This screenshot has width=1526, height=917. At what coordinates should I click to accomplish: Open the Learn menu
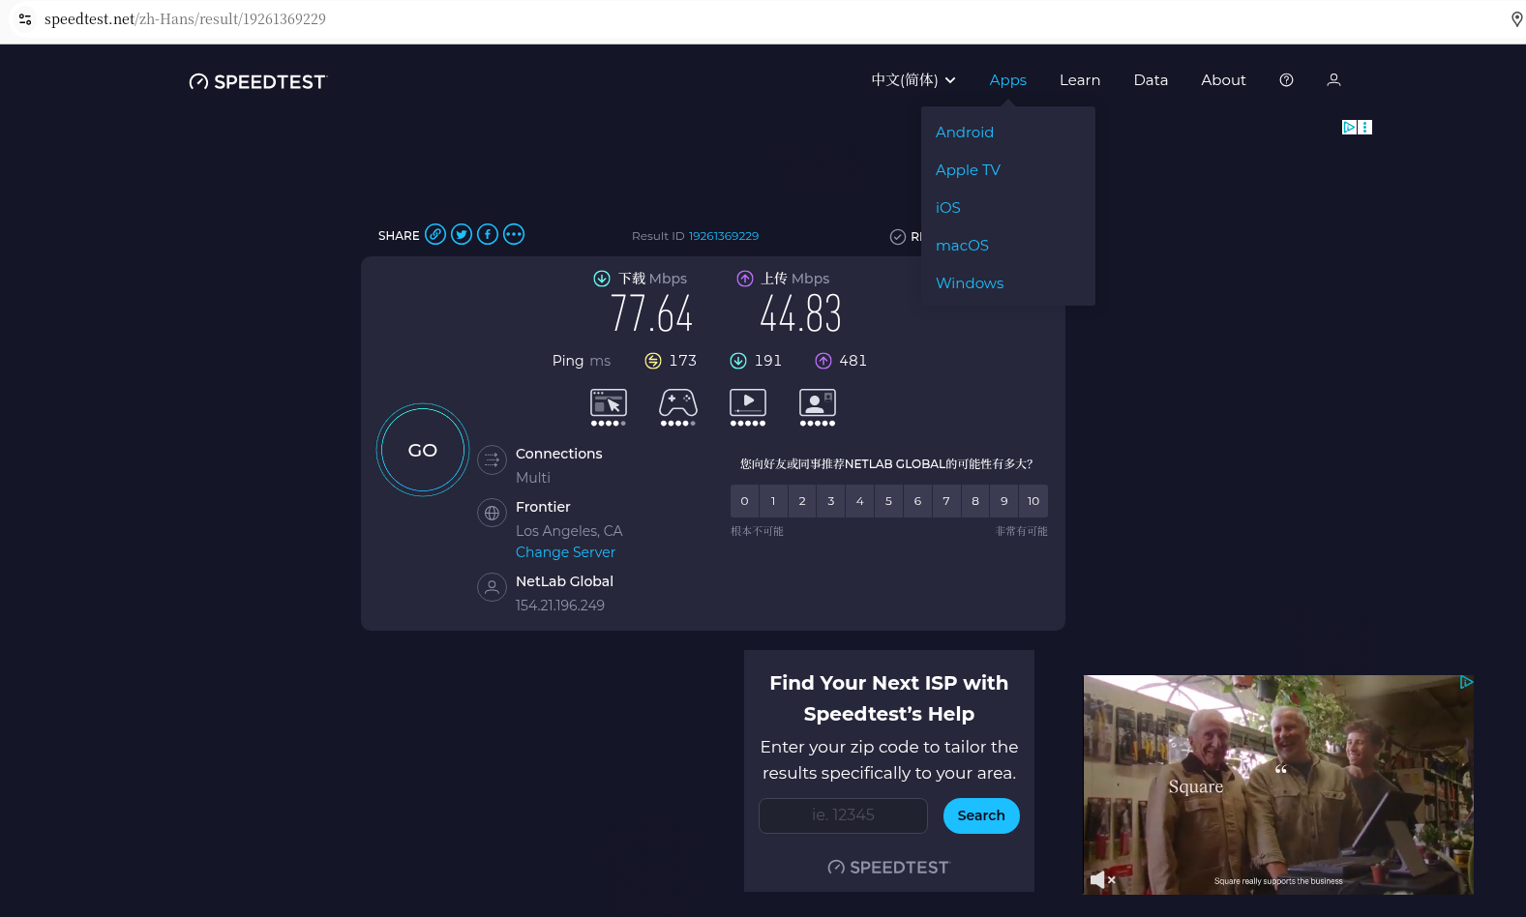[1080, 80]
